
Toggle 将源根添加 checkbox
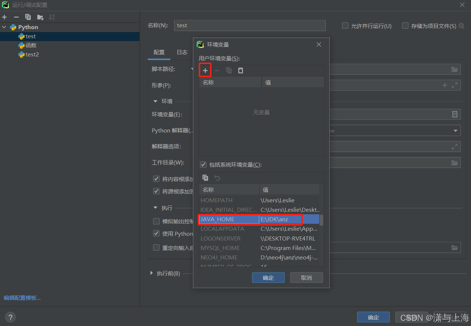(x=157, y=191)
